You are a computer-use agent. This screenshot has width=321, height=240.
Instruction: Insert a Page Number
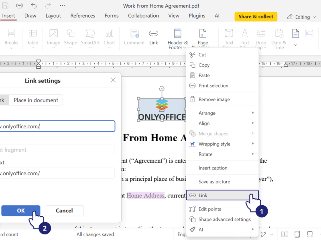tap(203, 36)
